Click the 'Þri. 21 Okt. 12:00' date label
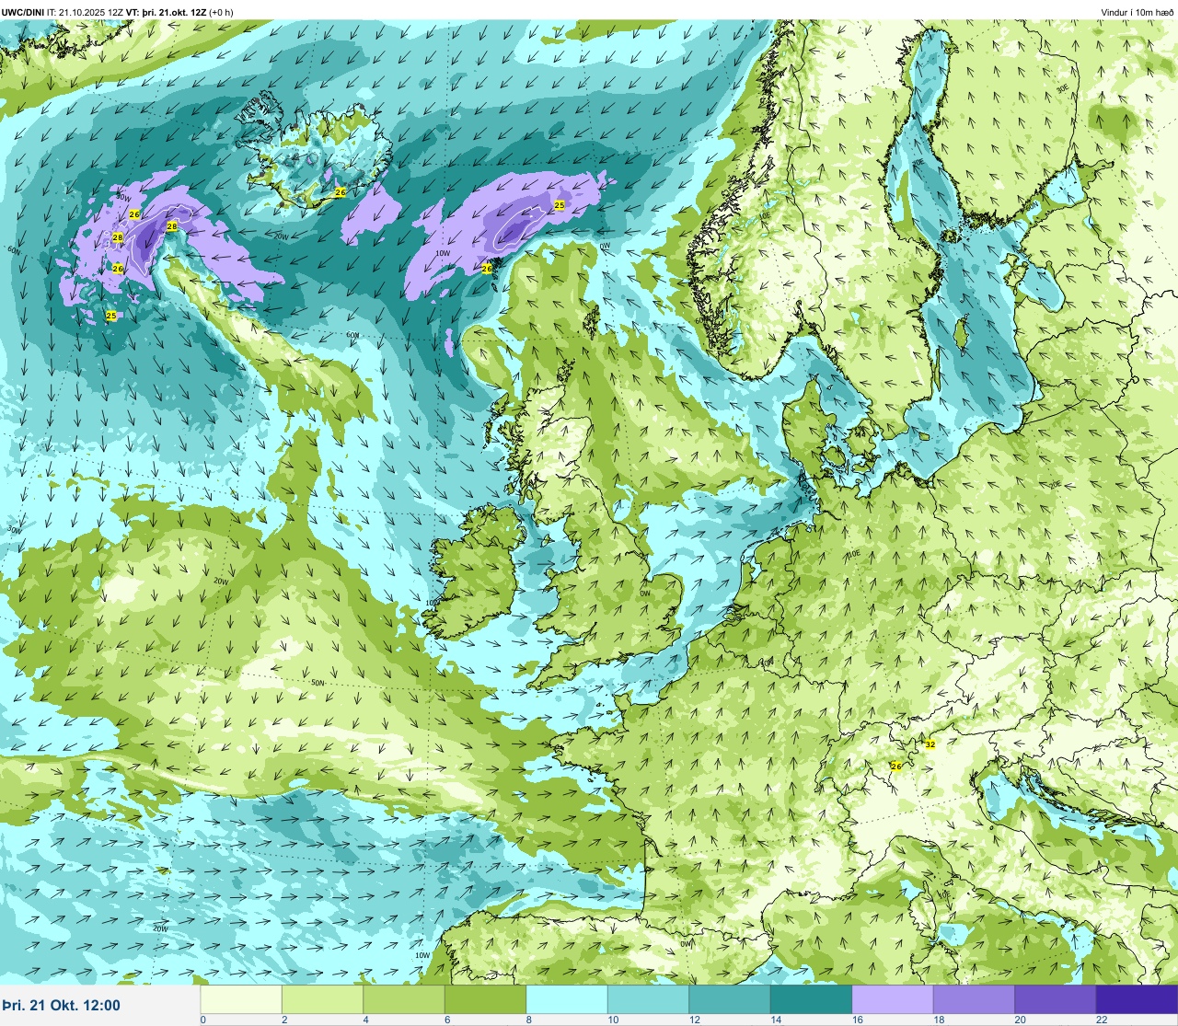 pyautogui.click(x=62, y=1006)
